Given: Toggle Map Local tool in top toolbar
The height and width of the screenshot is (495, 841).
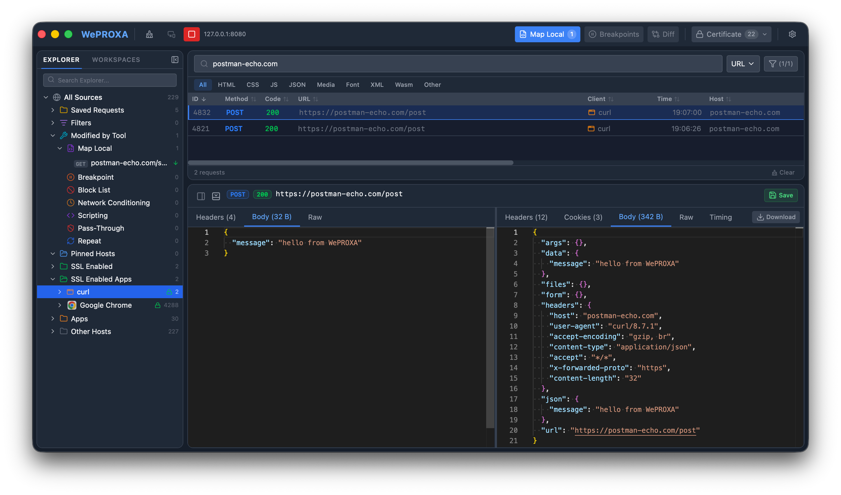Looking at the screenshot, I should (x=547, y=34).
